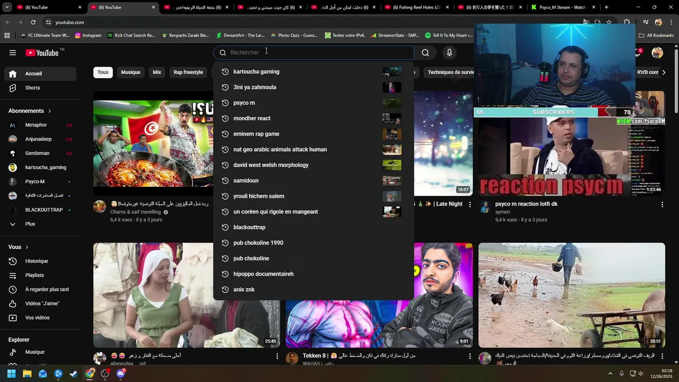Open Kick Chat Search bookmark
Screen dimensions: 679x382
[131, 36]
